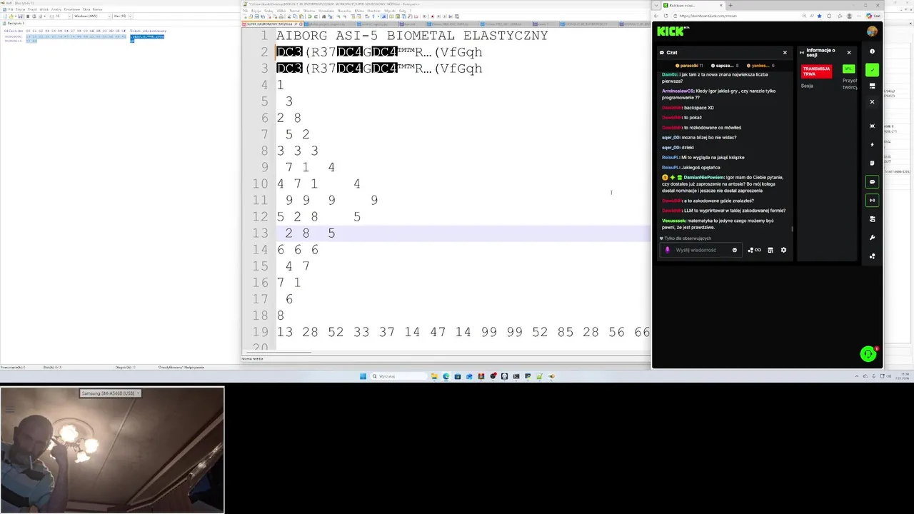Open Notepad++ Wtyczki menu

coord(389,11)
